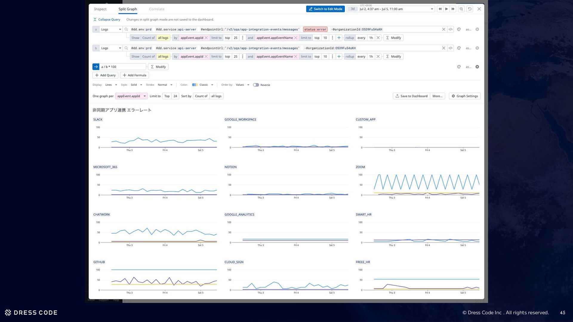Remove appEvent.appId group in query a
This screenshot has height=322, width=573.
[206, 38]
